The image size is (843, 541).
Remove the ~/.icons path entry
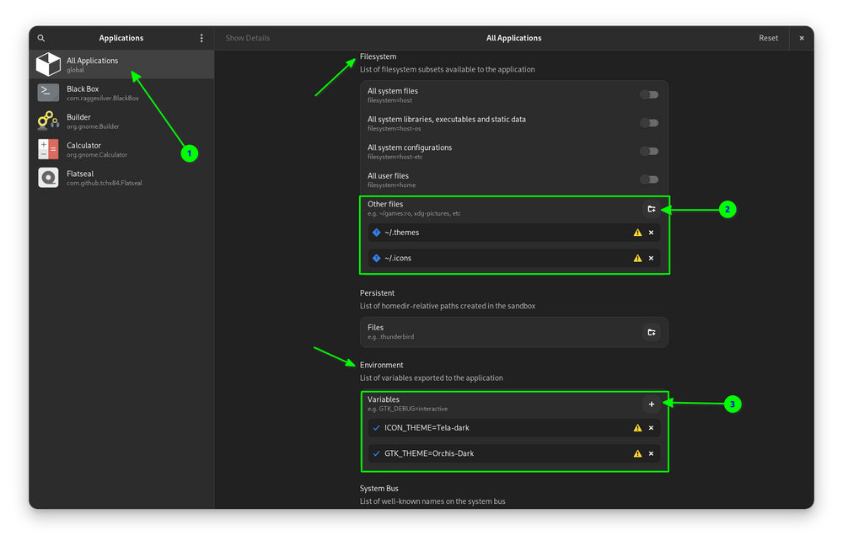click(651, 258)
